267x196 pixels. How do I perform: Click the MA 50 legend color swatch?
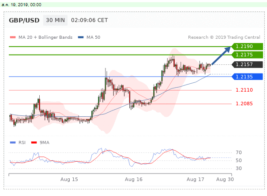click(x=81, y=37)
